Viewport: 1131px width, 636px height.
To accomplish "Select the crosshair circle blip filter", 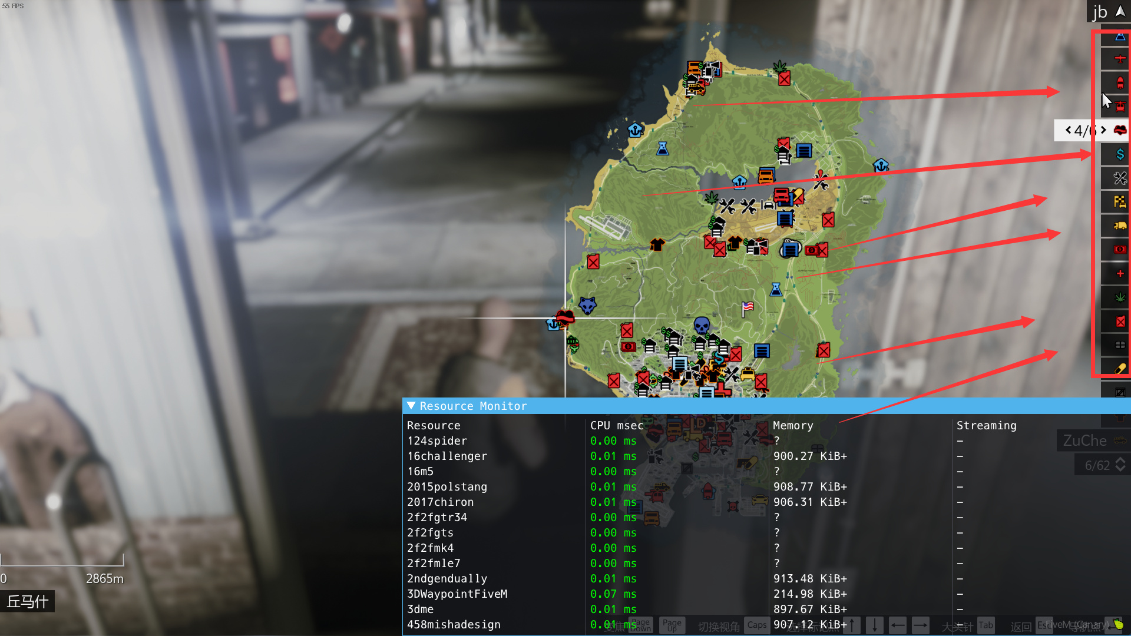I will (1120, 345).
